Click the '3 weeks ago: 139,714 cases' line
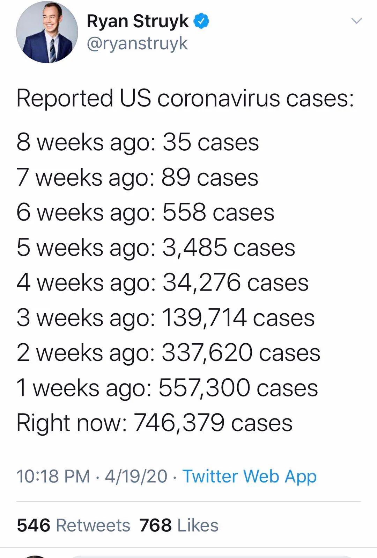The height and width of the screenshot is (558, 377). (x=165, y=318)
